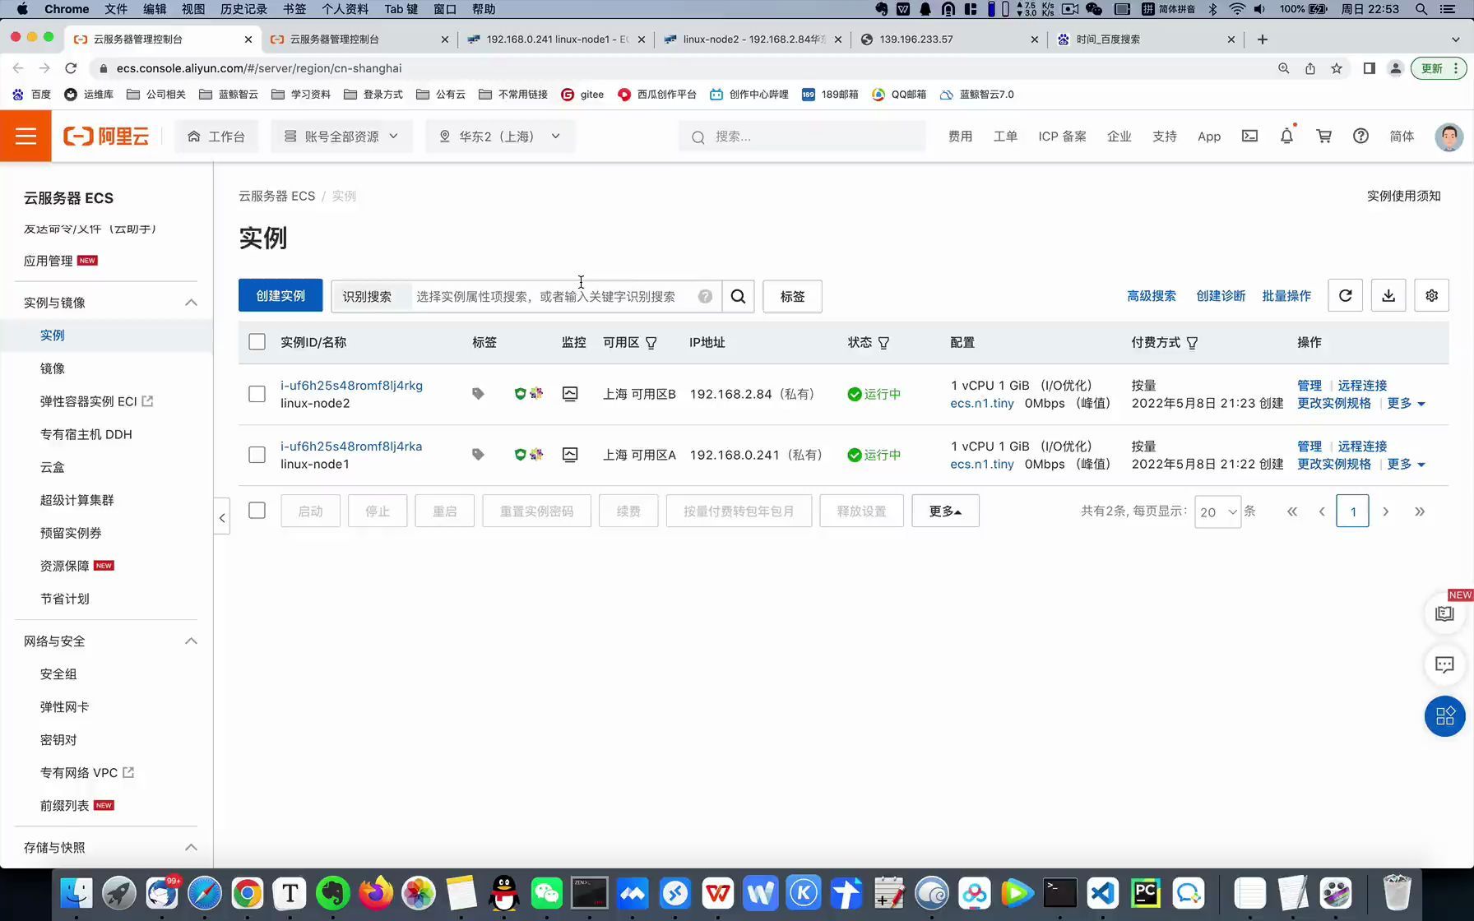Click security shield icon for linux-node1
The height and width of the screenshot is (921, 1474).
[520, 455]
